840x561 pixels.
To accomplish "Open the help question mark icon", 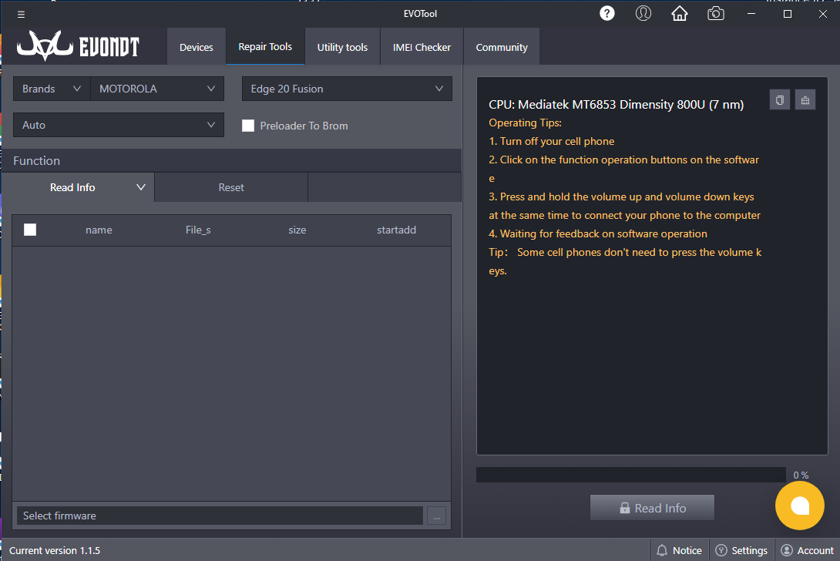I will click(x=607, y=13).
